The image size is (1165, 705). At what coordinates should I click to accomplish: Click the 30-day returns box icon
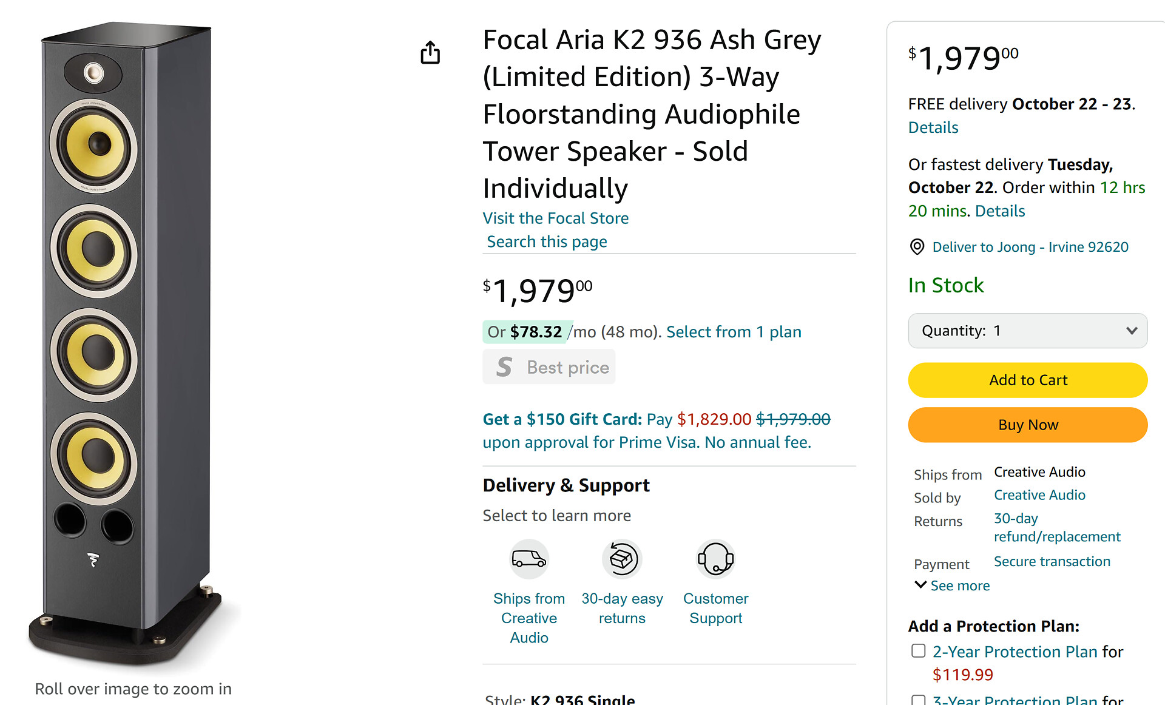tap(622, 558)
